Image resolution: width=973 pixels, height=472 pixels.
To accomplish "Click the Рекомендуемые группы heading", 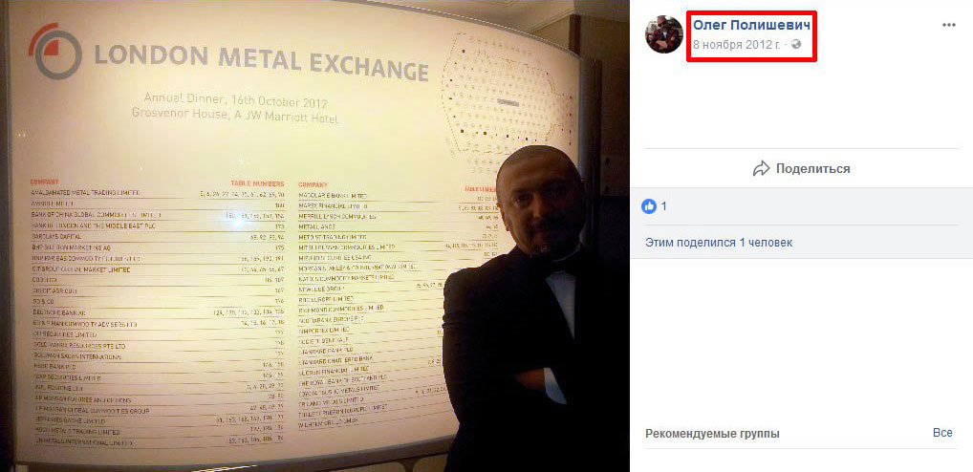I will (x=712, y=434).
